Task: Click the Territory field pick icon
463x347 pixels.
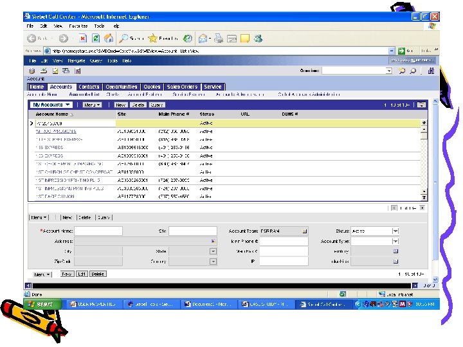Action: [395, 251]
